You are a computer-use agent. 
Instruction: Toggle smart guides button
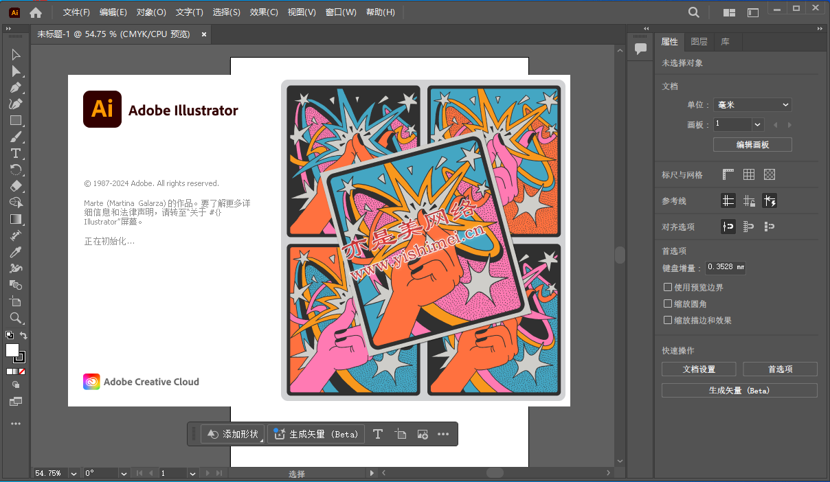tap(770, 200)
